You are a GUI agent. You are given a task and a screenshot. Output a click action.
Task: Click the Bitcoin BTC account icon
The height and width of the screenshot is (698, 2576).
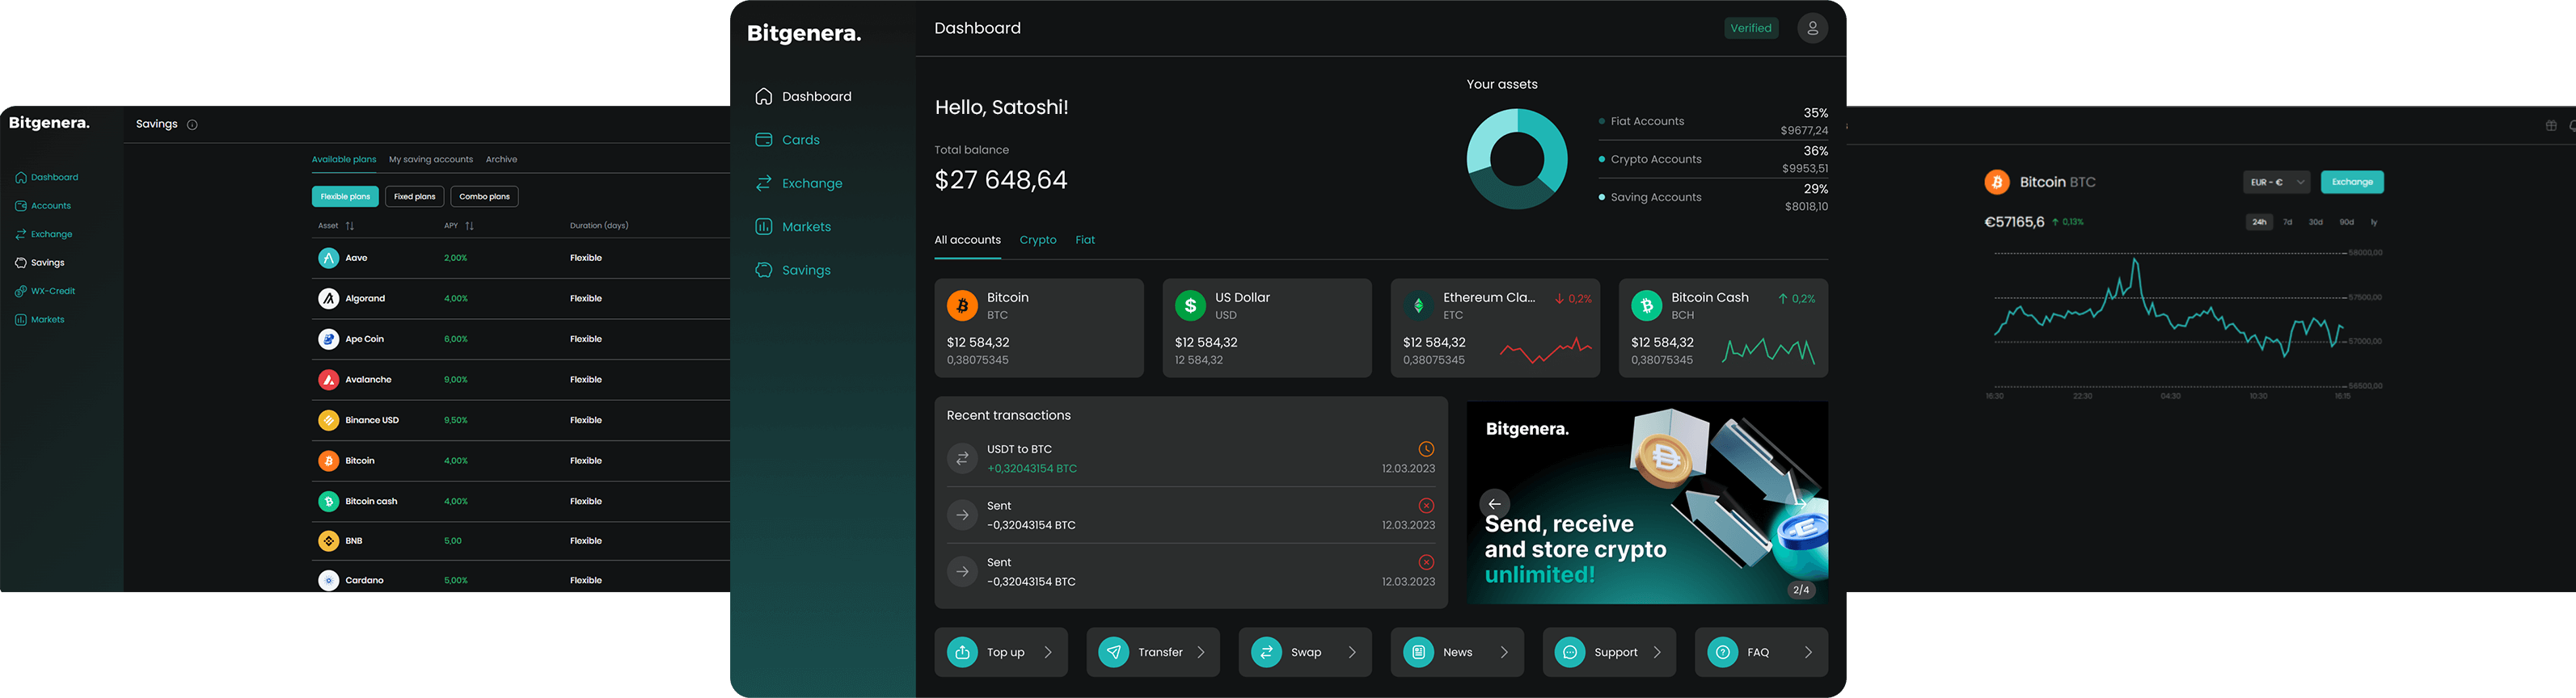(962, 305)
